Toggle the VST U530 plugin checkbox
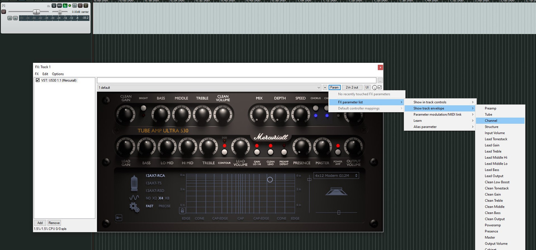Viewport: 536px width, 250px height. (x=38, y=80)
